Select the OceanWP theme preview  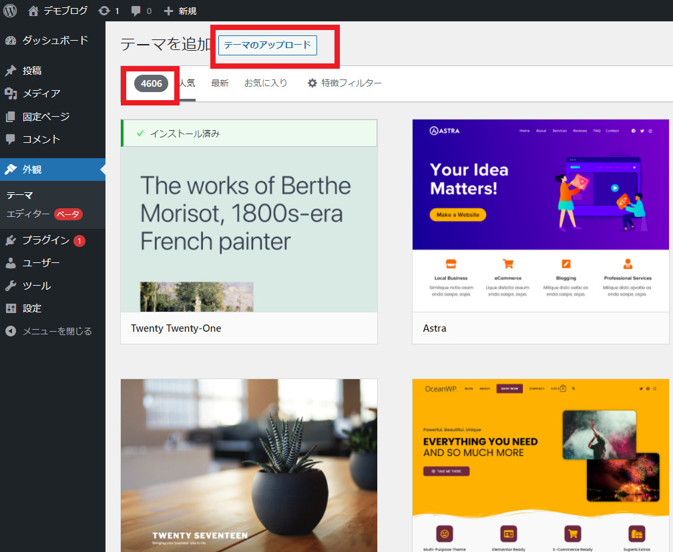540,465
